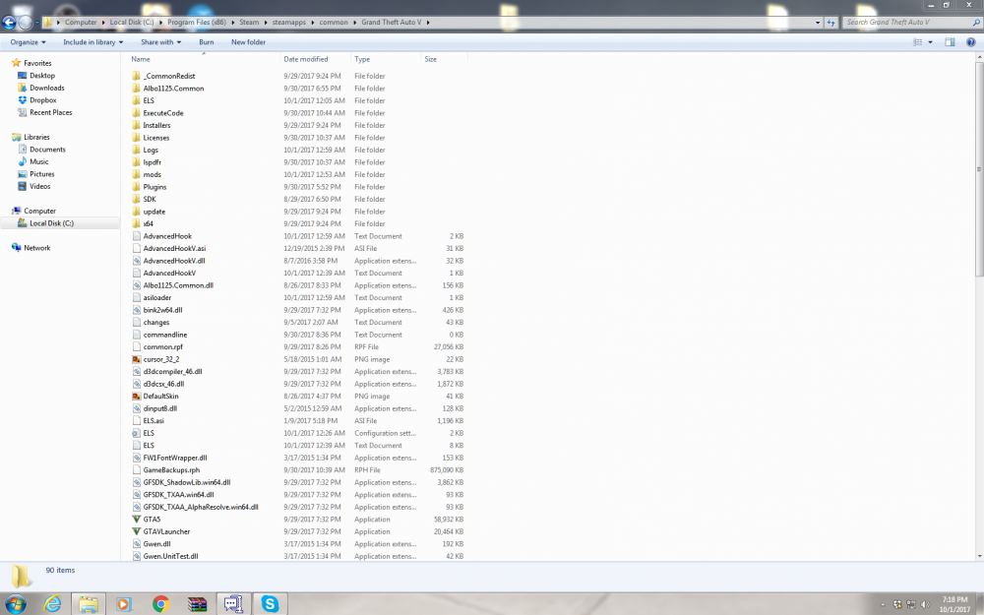984x615 pixels.
Task: Click the Forward navigation arrow button
Action: click(26, 23)
